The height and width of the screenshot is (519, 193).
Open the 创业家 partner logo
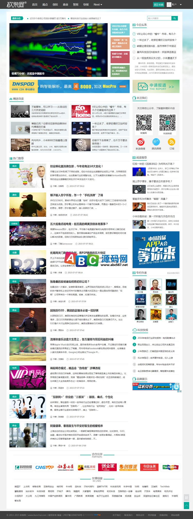tap(108, 467)
